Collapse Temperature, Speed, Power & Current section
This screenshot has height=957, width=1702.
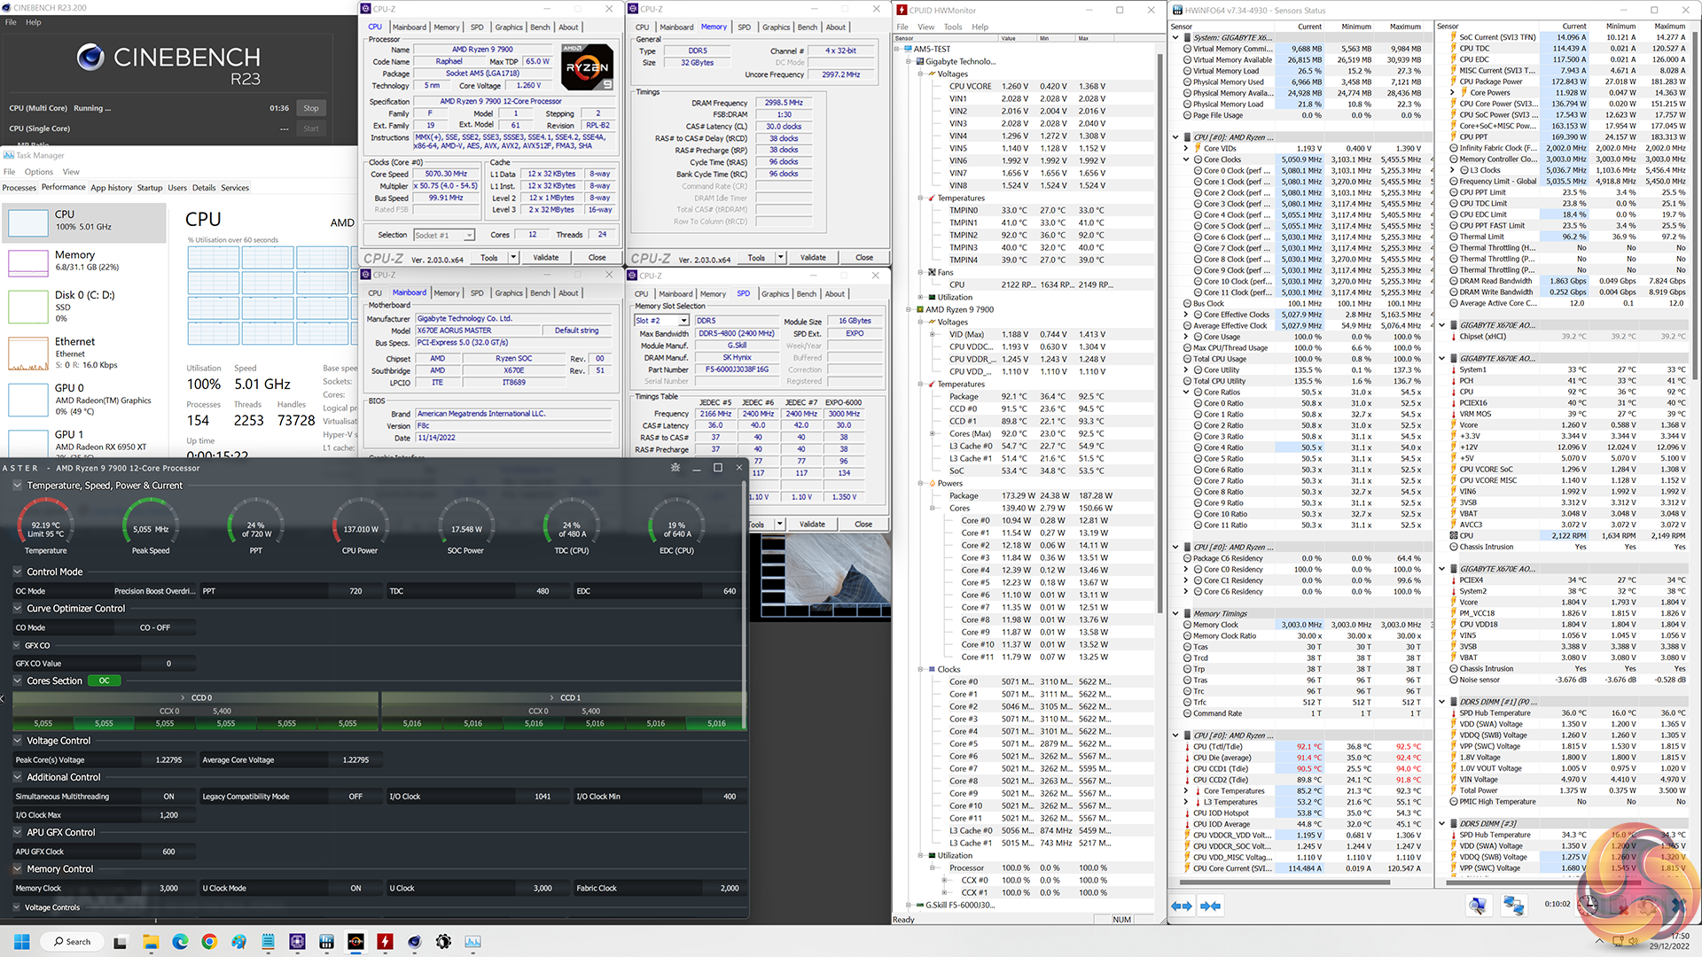click(x=18, y=486)
